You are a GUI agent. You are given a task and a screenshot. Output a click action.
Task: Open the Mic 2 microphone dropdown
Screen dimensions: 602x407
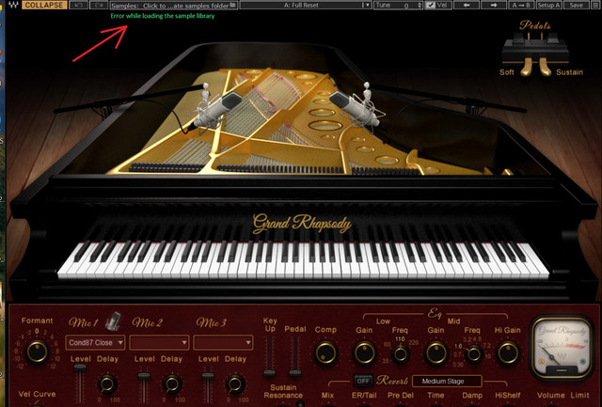[x=159, y=342]
